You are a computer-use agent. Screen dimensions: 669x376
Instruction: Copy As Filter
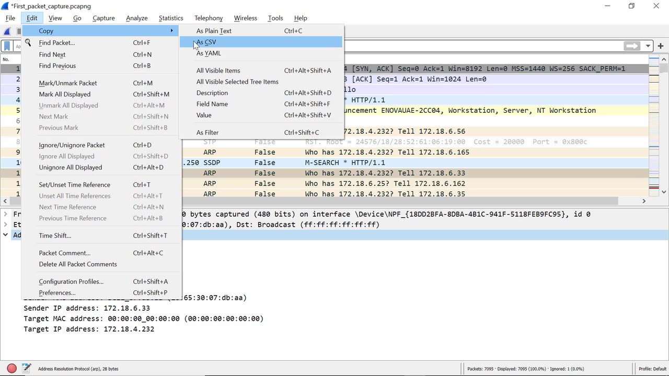261,132
